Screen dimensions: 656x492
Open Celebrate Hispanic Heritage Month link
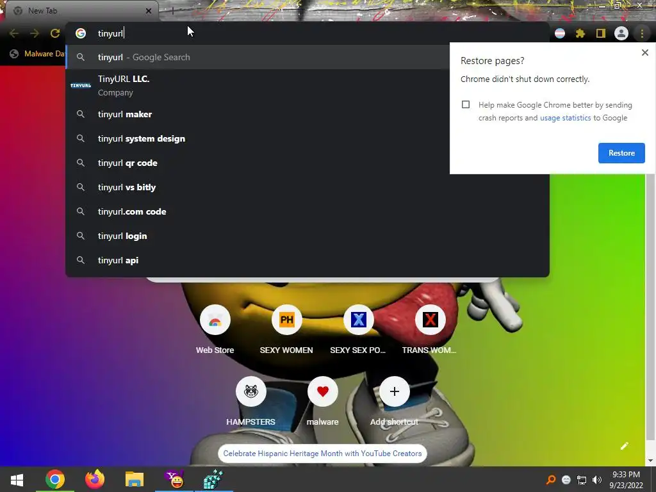click(323, 454)
